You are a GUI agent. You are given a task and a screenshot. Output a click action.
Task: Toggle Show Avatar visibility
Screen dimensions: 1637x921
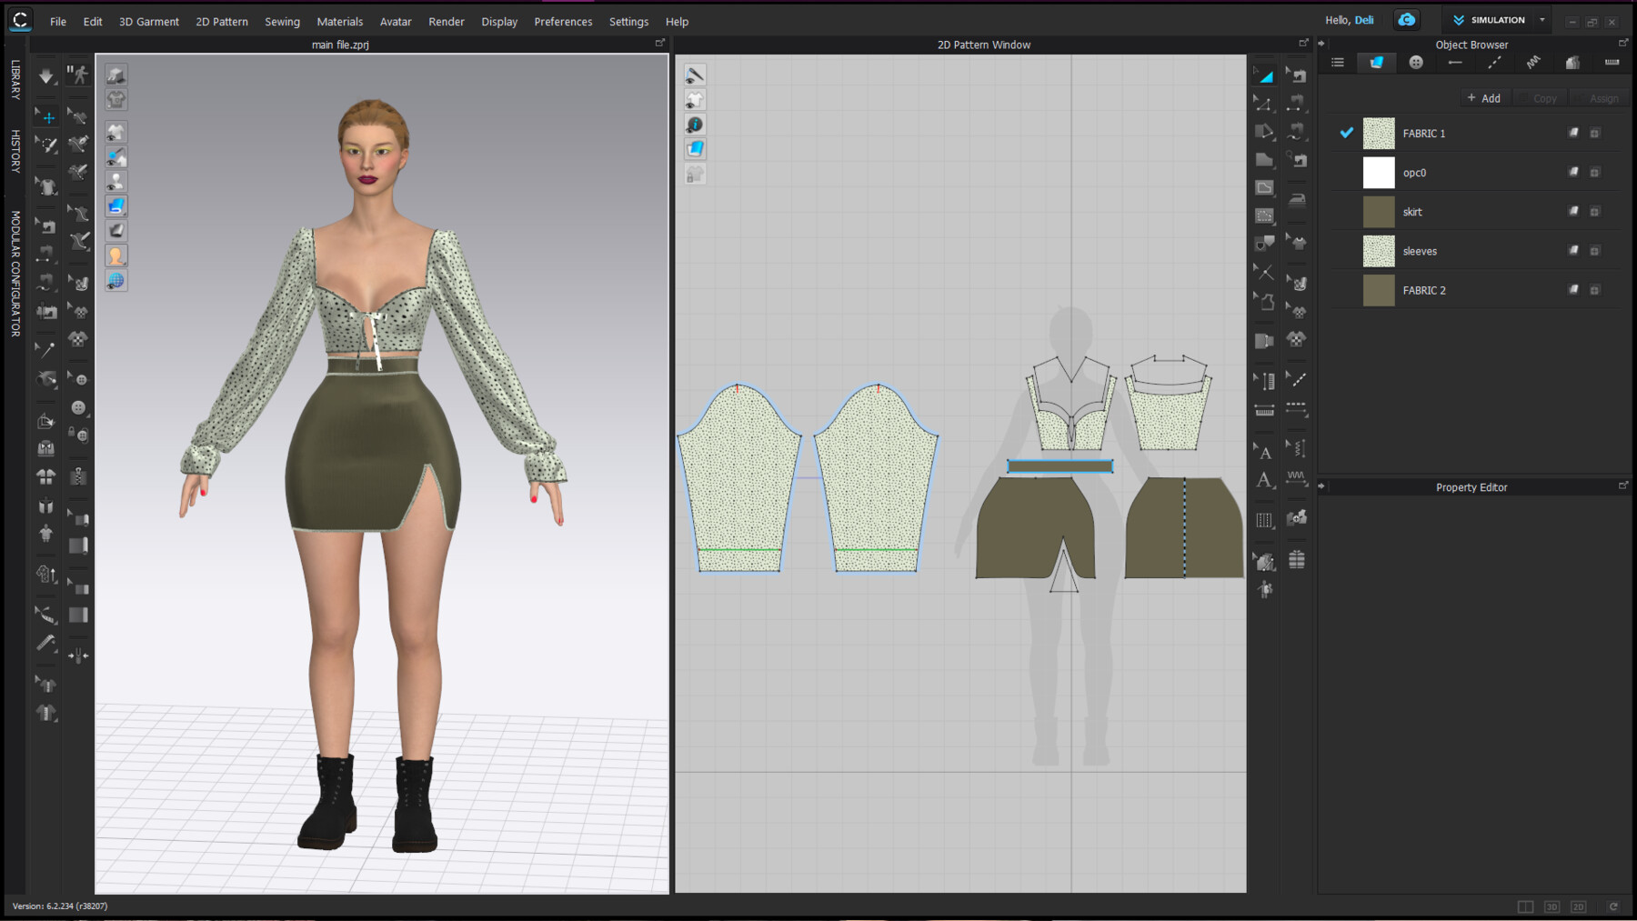(115, 181)
